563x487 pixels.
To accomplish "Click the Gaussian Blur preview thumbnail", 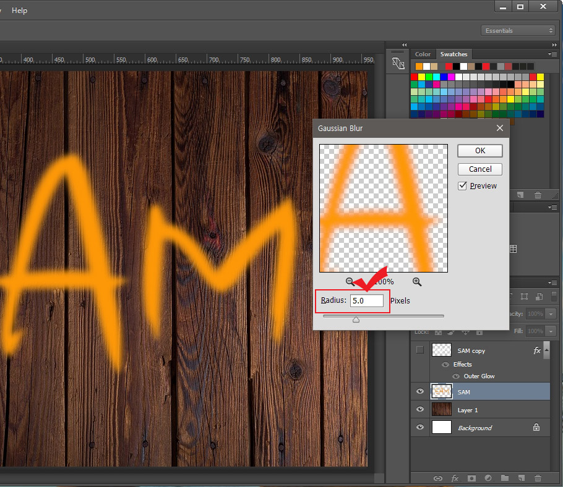I will (383, 208).
